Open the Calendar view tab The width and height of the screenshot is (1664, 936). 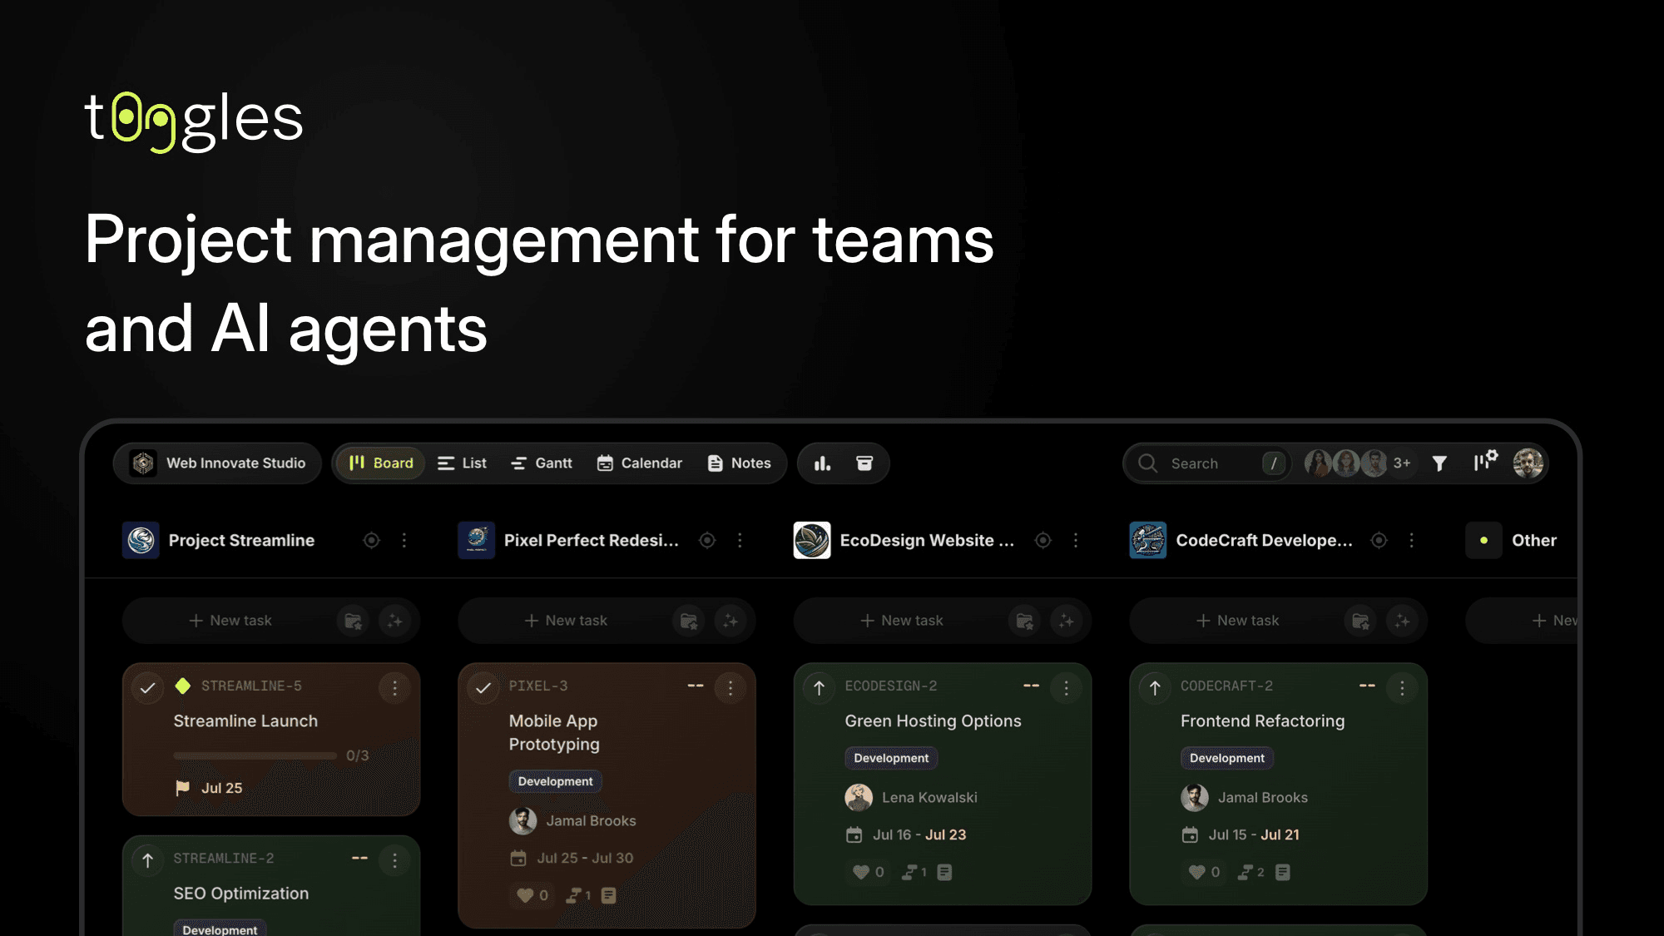pyautogui.click(x=640, y=463)
